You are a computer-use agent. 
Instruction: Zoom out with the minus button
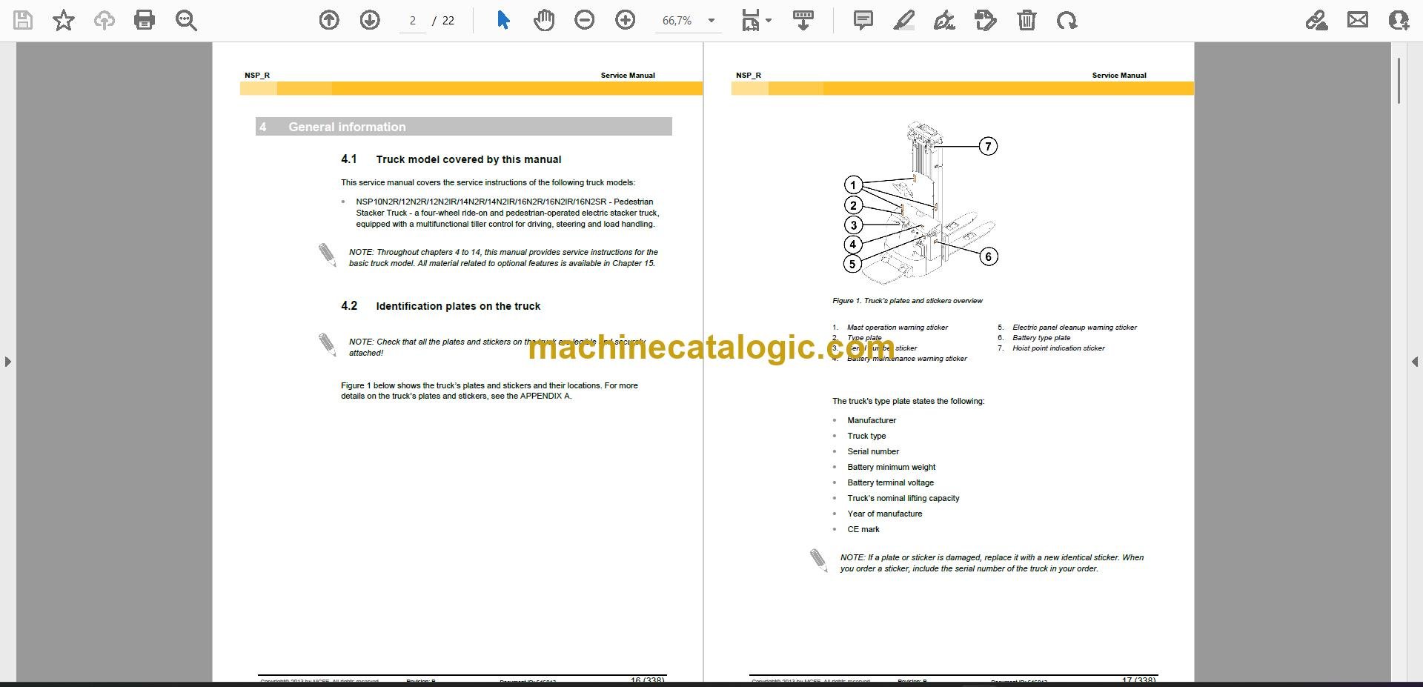click(585, 20)
